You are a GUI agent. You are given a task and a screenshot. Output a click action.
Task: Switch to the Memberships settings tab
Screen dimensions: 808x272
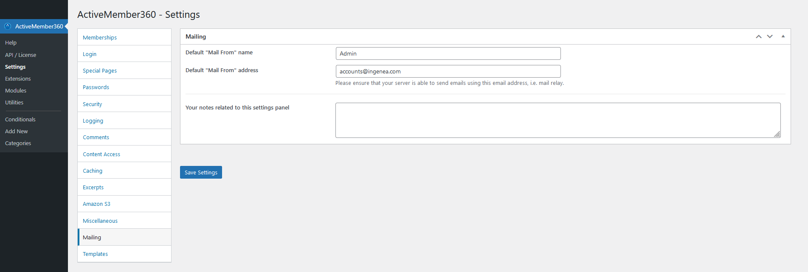coord(124,37)
